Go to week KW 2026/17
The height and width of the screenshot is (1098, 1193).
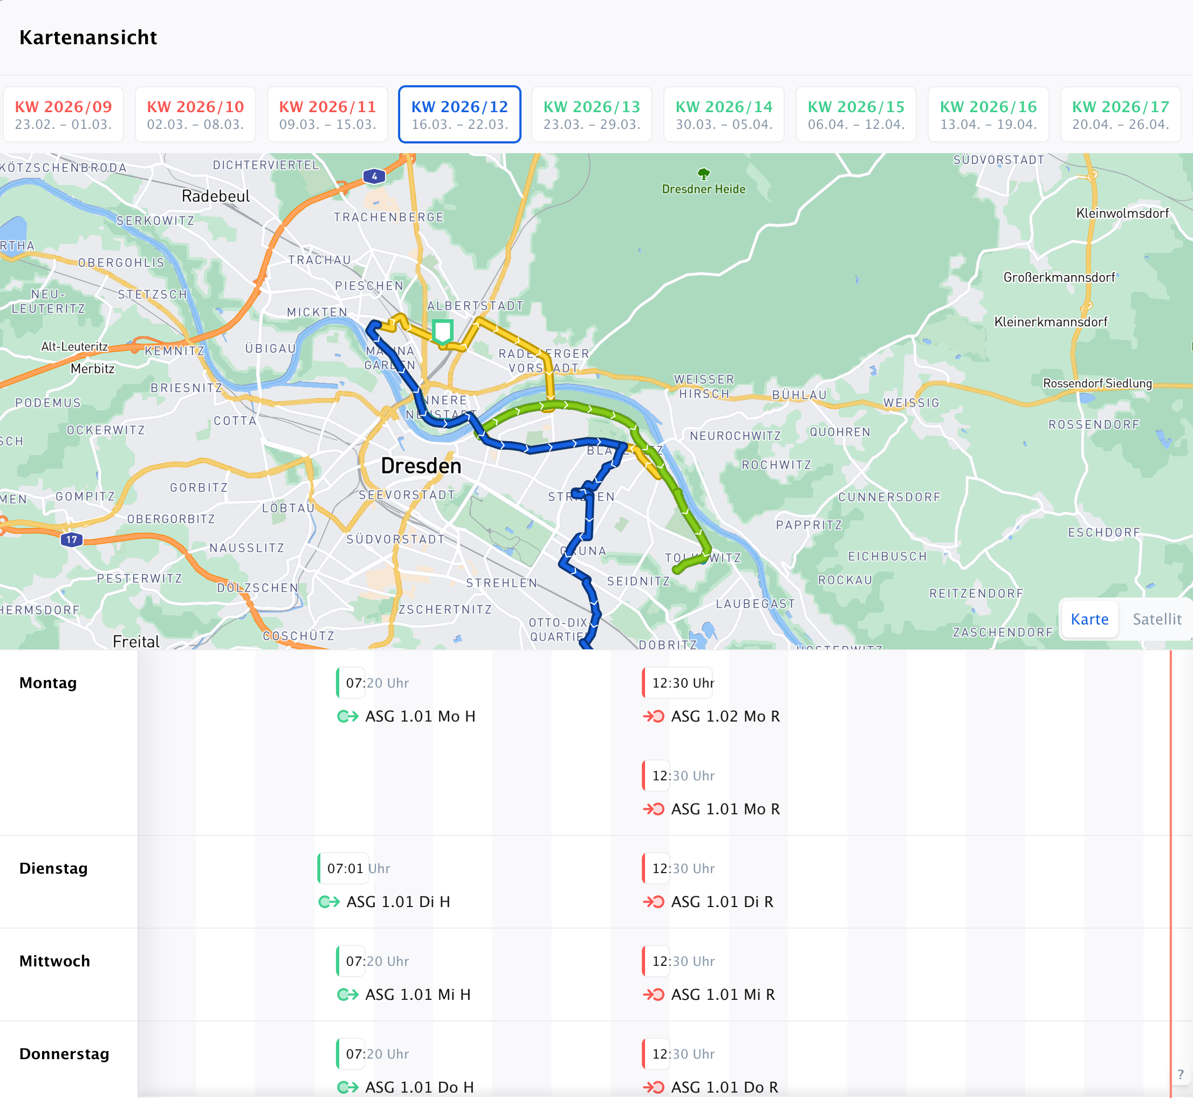[x=1120, y=115]
